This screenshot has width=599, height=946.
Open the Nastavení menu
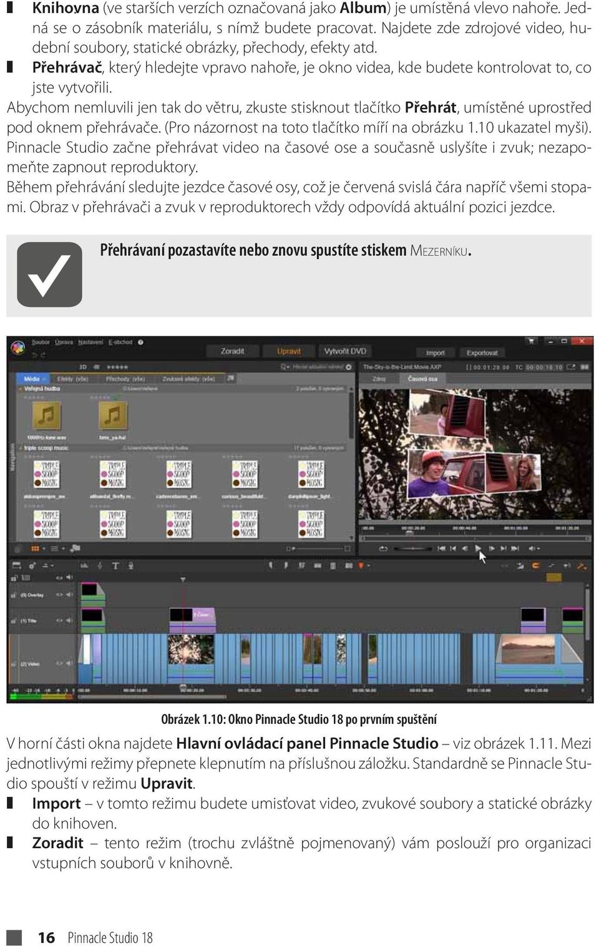click(91, 342)
